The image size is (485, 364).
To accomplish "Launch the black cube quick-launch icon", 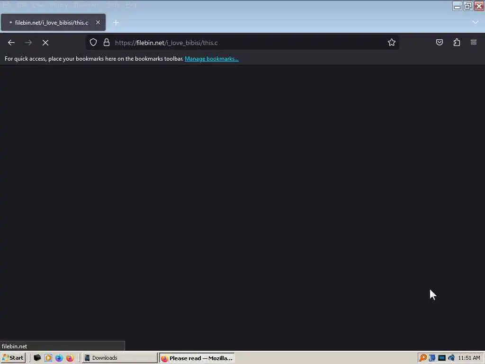I will point(37,358).
